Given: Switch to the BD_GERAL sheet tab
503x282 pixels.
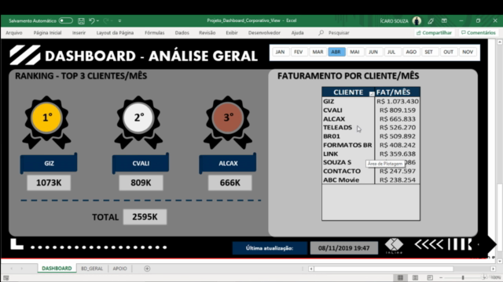Looking at the screenshot, I should pos(92,268).
